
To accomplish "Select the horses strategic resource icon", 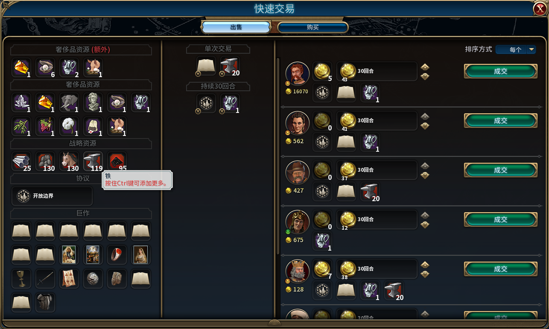I will click(69, 162).
